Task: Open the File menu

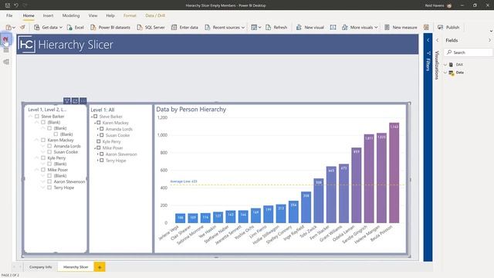Action: coord(9,15)
